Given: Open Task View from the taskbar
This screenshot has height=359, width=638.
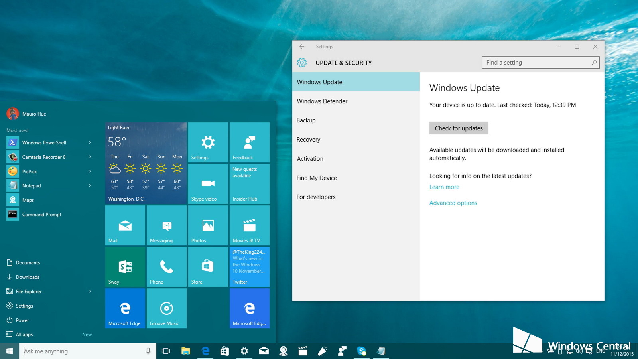Looking at the screenshot, I should [166, 351].
